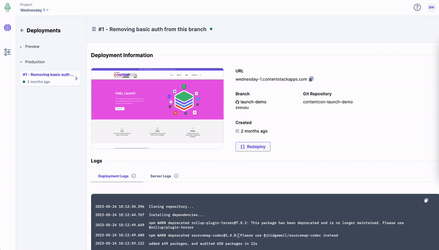Click the Redeploy button

pos(252,146)
